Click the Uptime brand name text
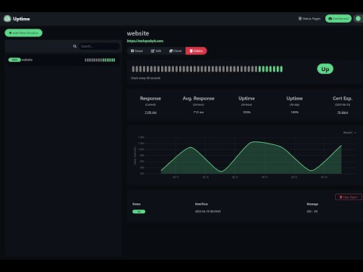Image resolution: width=363 pixels, height=272 pixels. pos(21,19)
